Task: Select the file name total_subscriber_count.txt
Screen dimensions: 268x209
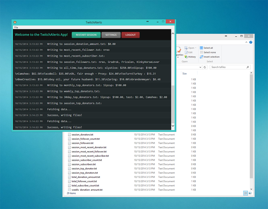Action: pyautogui.click(x=85, y=186)
